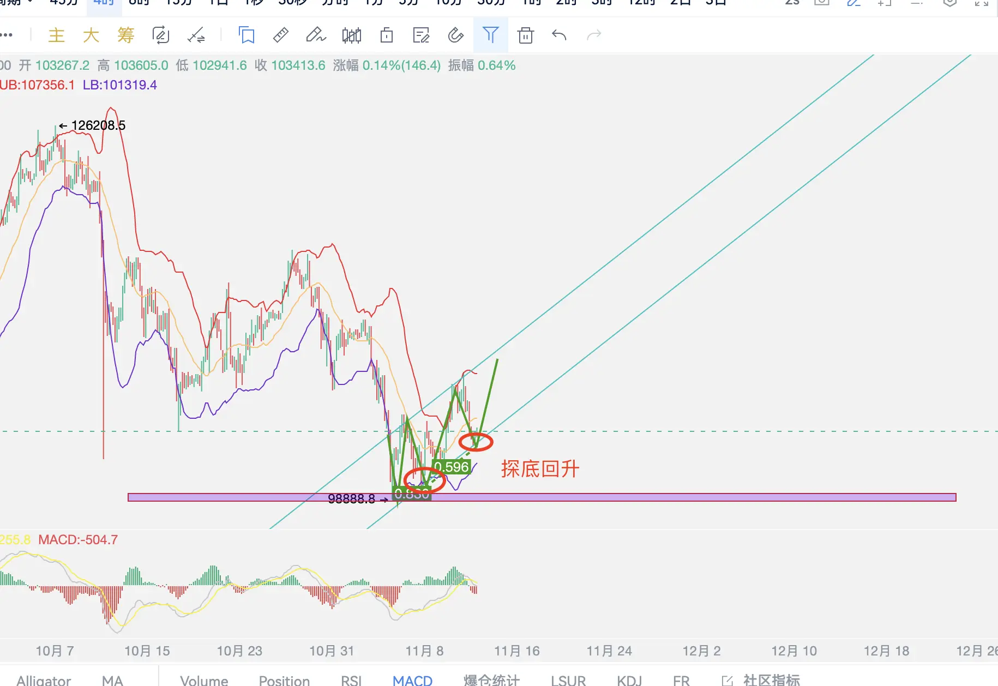998x686 pixels.
Task: Switch to the LSUR indicator
Action: 568,680
